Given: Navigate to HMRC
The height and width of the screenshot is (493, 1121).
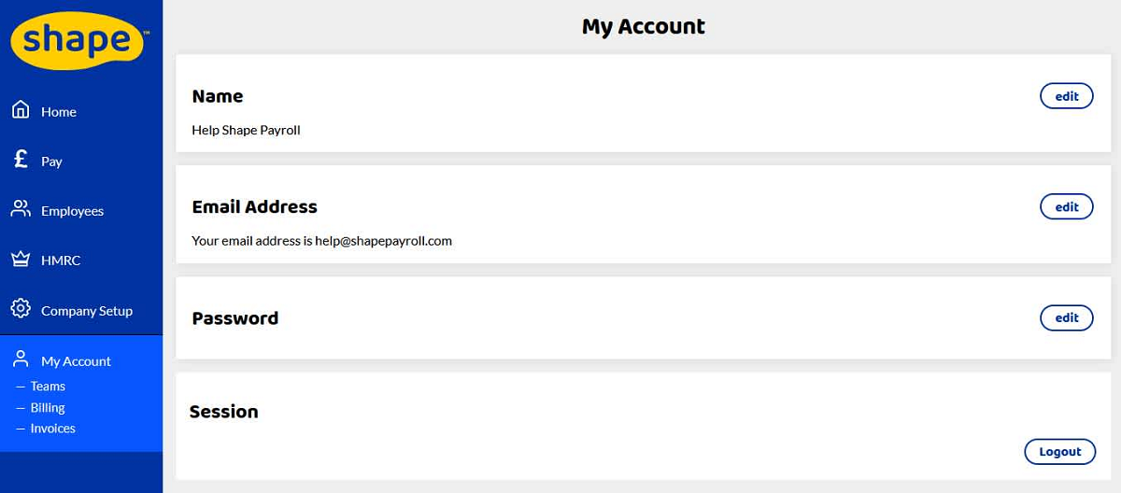Looking at the screenshot, I should click(x=61, y=261).
